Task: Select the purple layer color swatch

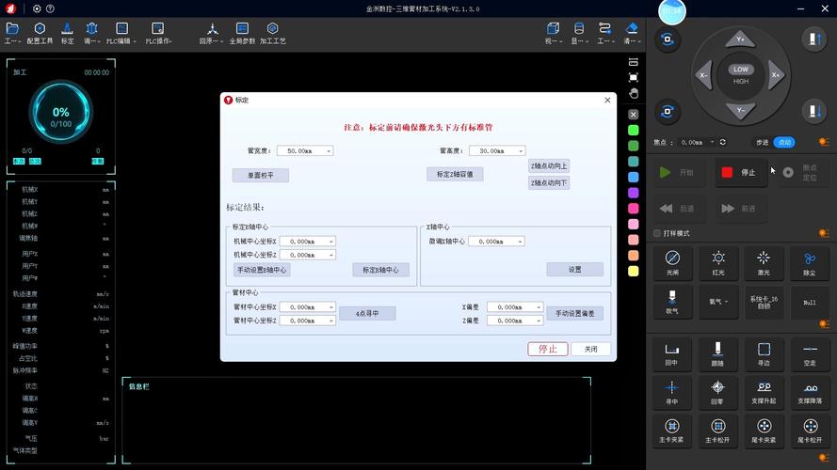Action: pos(633,193)
